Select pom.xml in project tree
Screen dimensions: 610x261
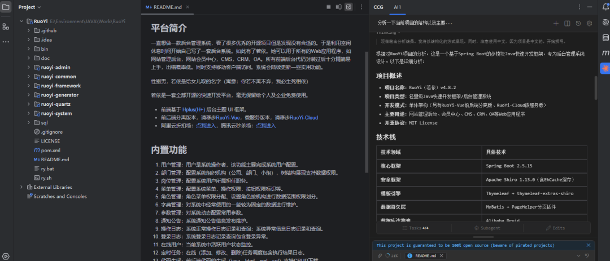(47, 151)
